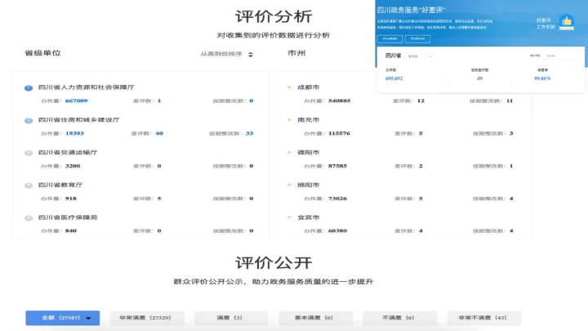
Task: Open the 四川省人力资源和社会保障厅 entry
Action: coord(87,87)
